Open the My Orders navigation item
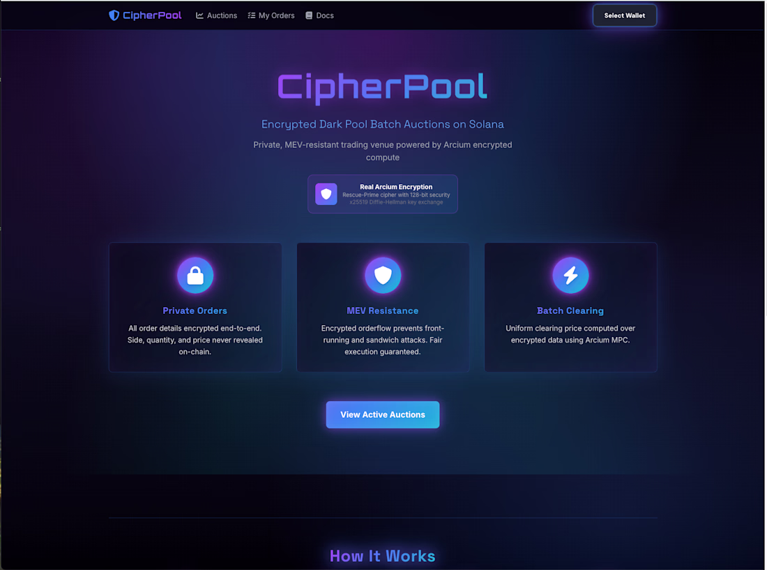The width and height of the screenshot is (767, 570). coord(271,15)
